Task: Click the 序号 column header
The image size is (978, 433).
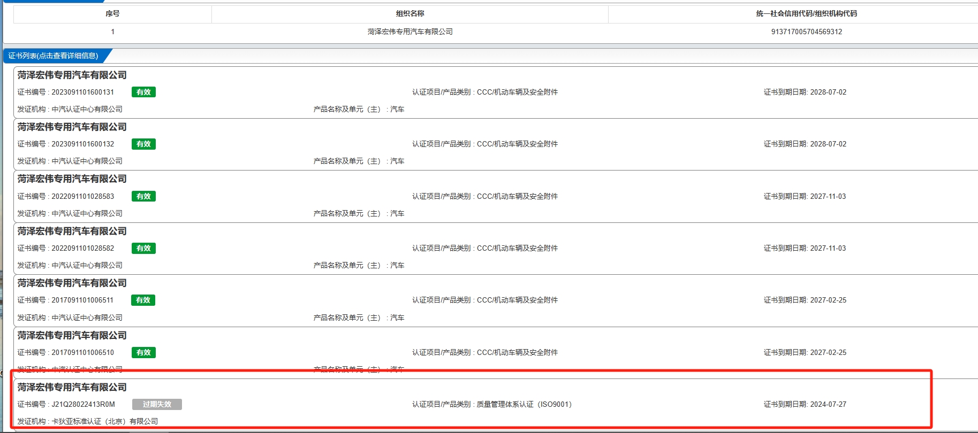Action: coord(112,14)
